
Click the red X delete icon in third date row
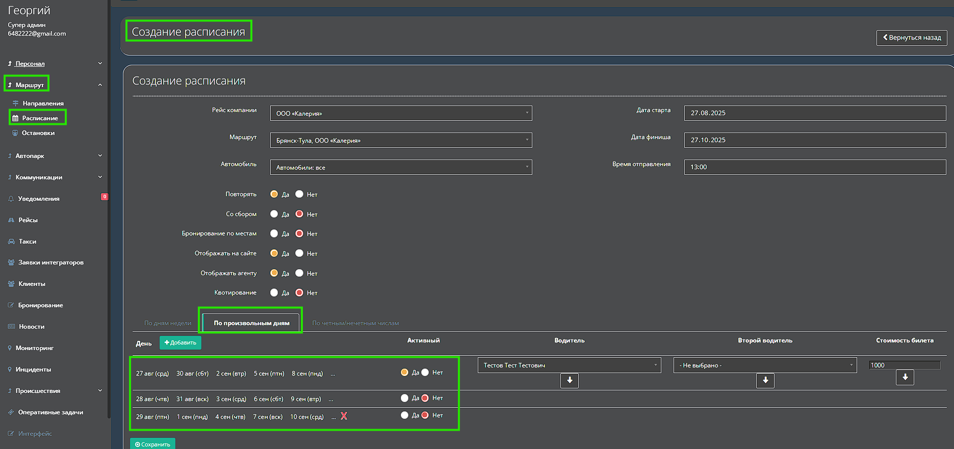(x=344, y=416)
